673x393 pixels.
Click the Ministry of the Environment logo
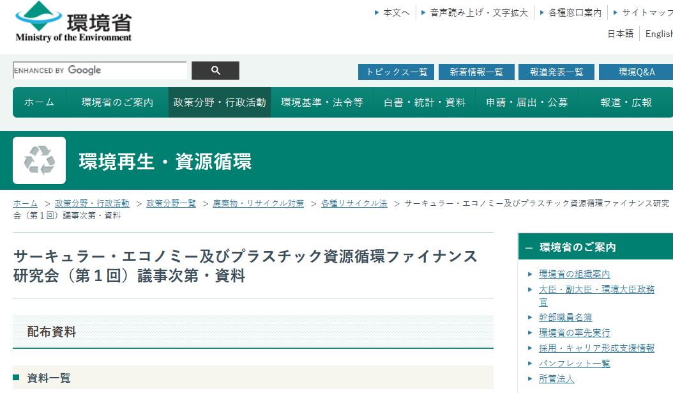coord(74,23)
